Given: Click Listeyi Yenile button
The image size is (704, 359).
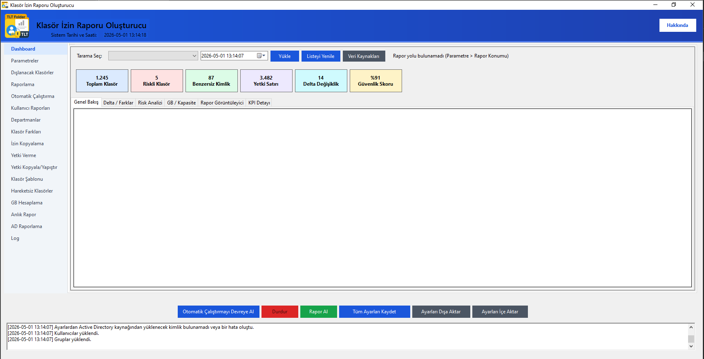Looking at the screenshot, I should [321, 56].
